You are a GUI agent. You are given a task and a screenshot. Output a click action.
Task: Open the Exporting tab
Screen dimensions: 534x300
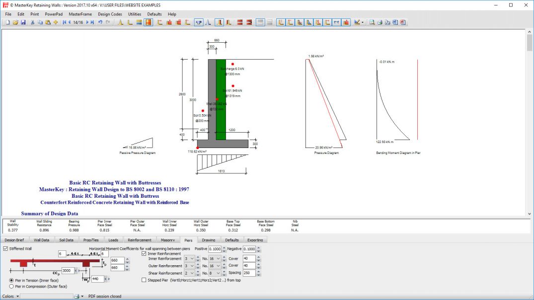pyautogui.click(x=255, y=240)
